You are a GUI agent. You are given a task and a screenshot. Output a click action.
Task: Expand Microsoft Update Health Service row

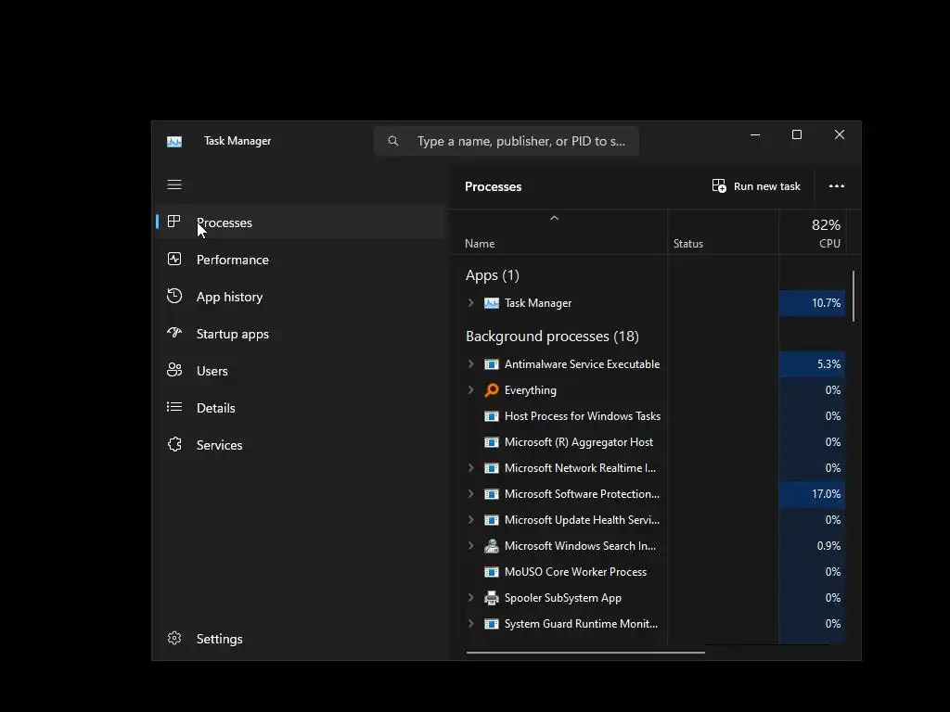tap(470, 520)
